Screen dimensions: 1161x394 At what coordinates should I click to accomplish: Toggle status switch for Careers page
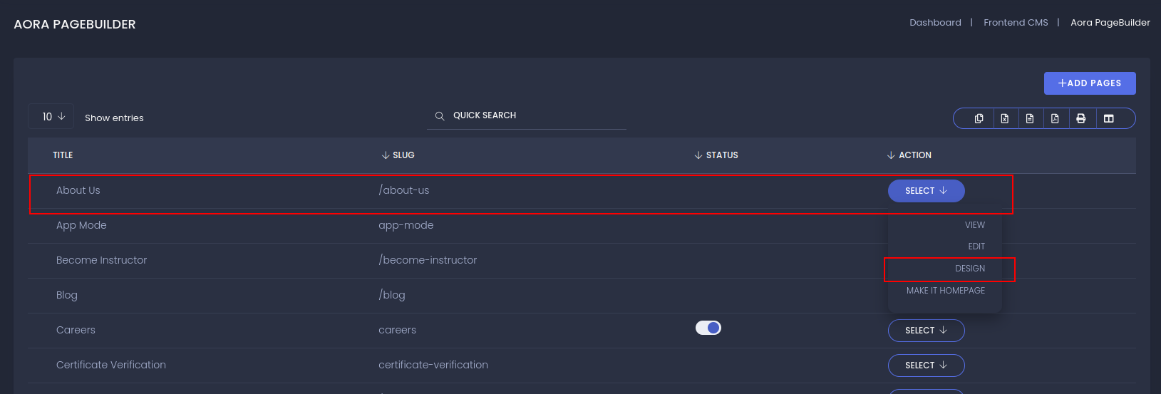pyautogui.click(x=708, y=328)
